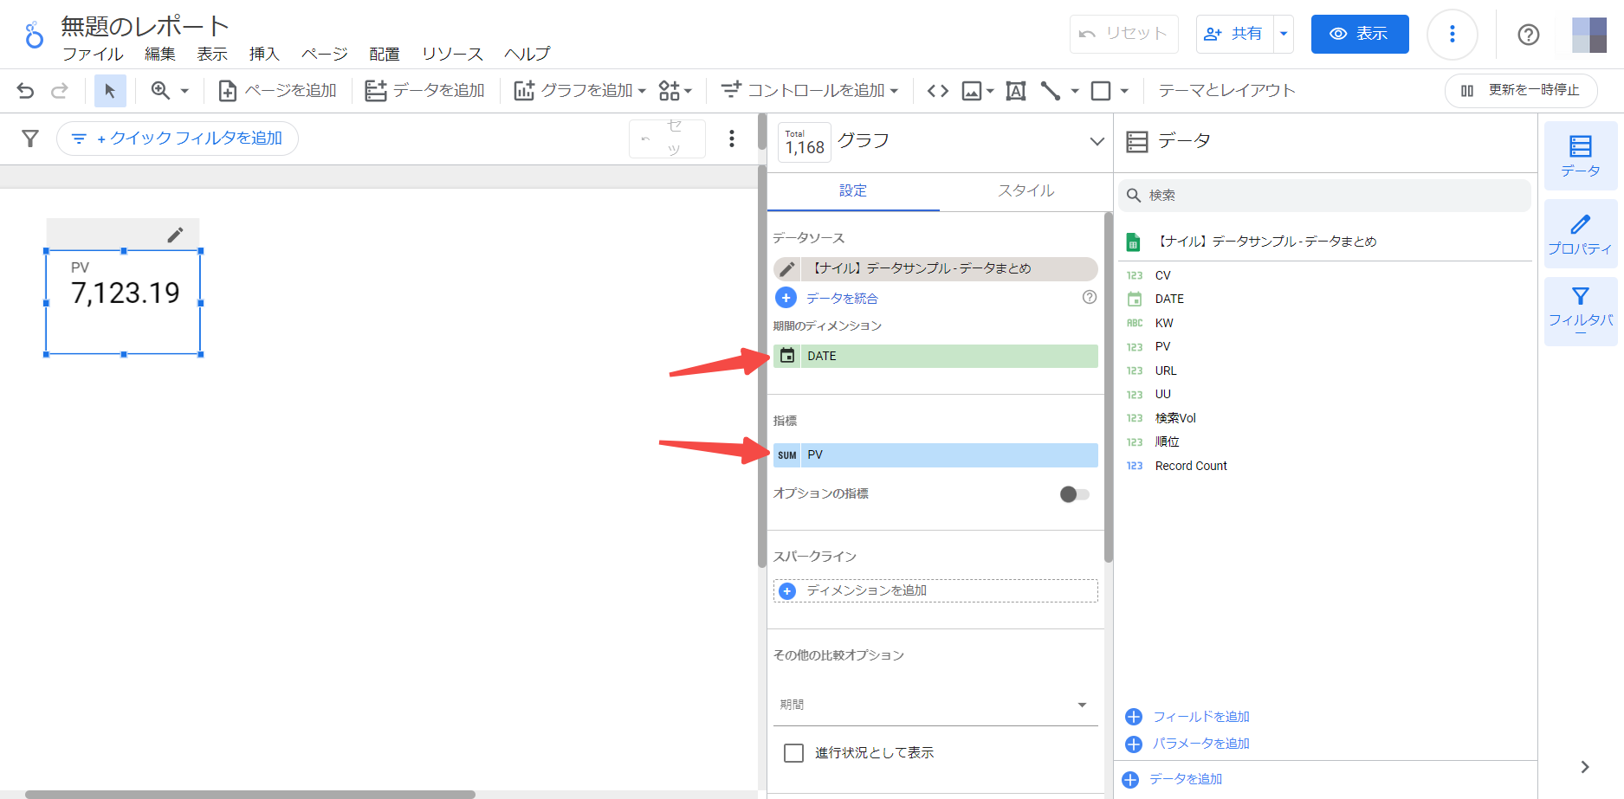This screenshot has width=1624, height=799.
Task: Select the KW field in data list
Action: (1164, 323)
